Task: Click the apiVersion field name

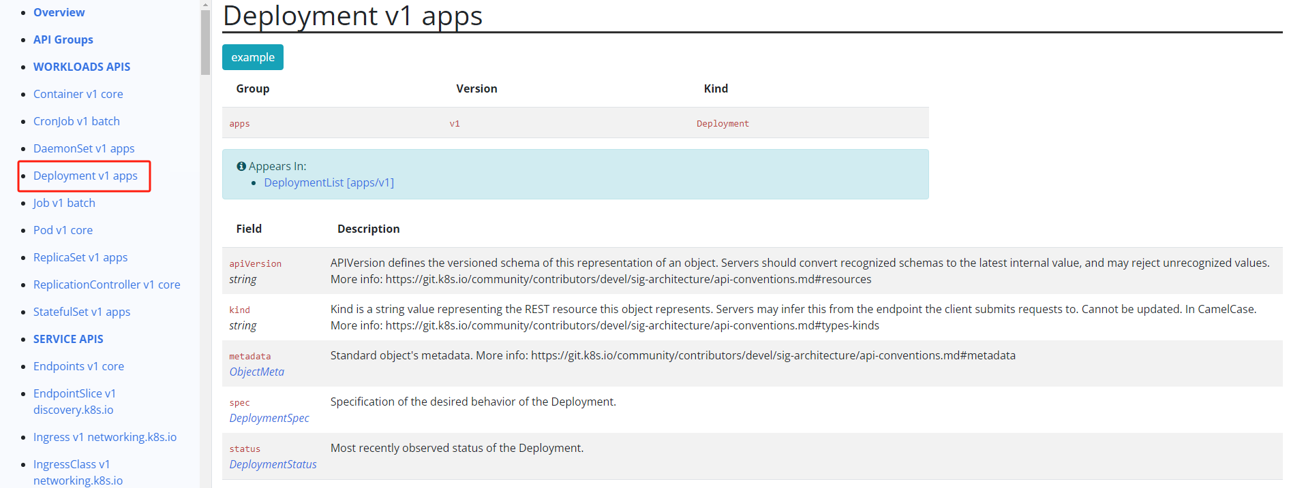Action: coord(255,263)
